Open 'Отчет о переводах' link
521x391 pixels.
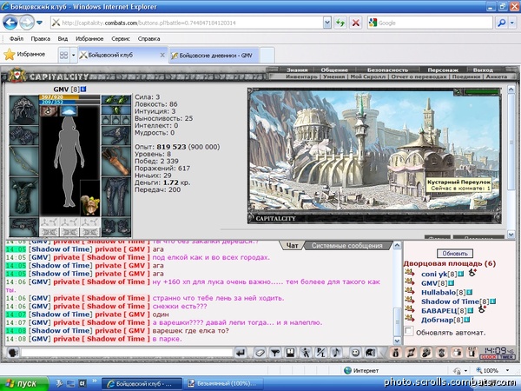pos(419,76)
